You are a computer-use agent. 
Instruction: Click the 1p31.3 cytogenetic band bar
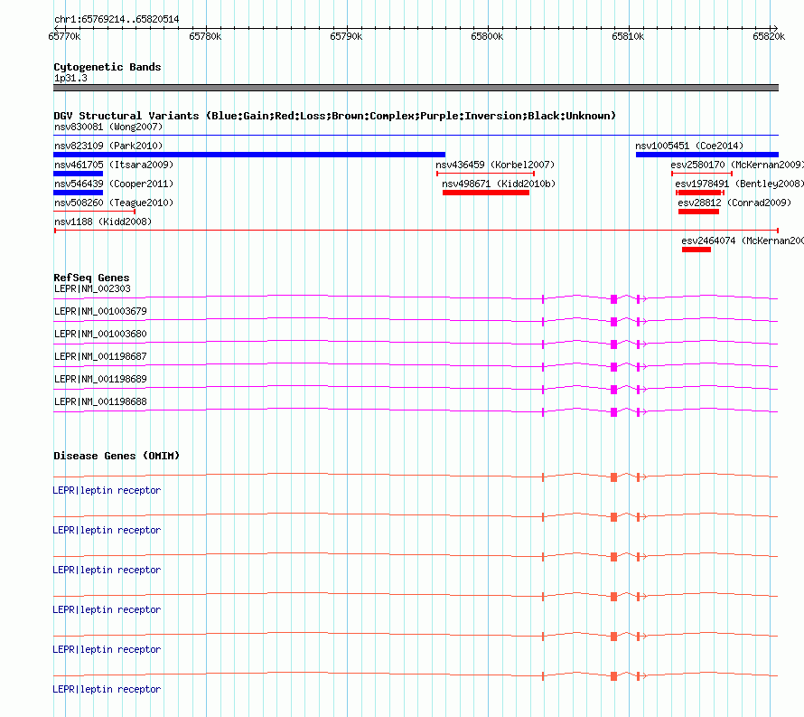(x=416, y=88)
